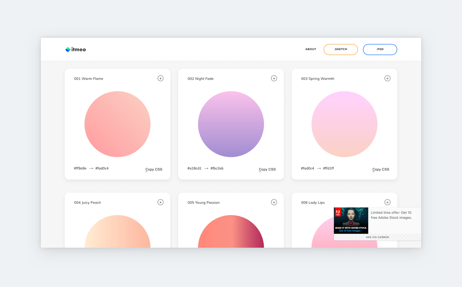Download the 005 Young Passion gradient
This screenshot has width=462, height=287.
point(274,202)
